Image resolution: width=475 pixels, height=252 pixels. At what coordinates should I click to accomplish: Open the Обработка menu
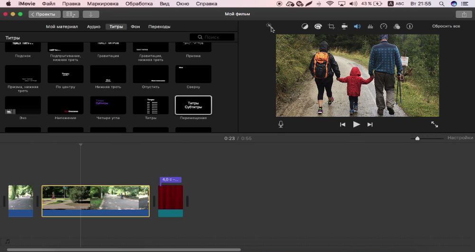tap(139, 4)
